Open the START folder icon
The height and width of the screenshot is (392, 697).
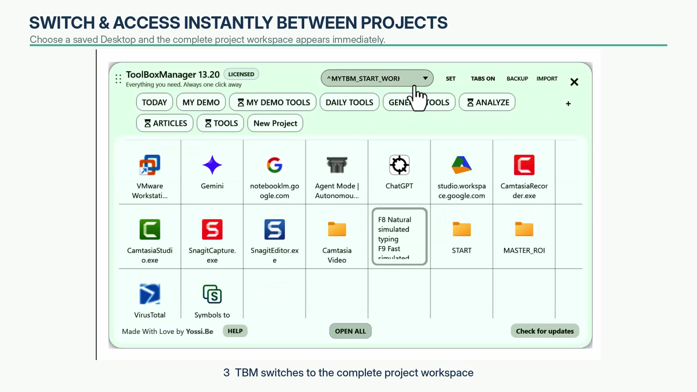click(462, 229)
